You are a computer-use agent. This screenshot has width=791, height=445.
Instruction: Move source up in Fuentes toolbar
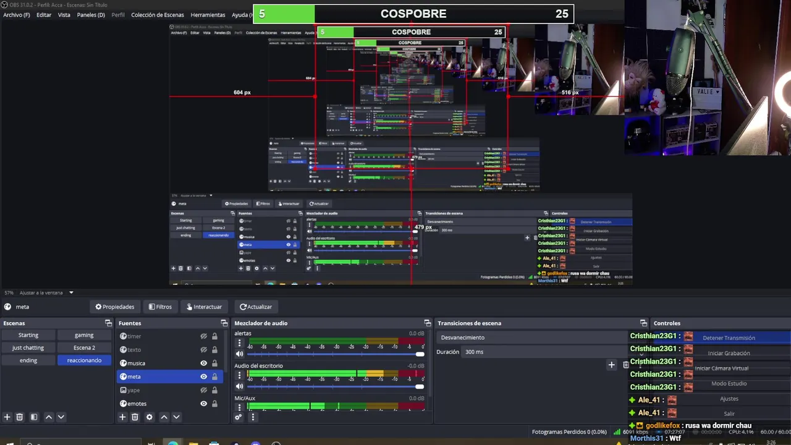click(164, 417)
